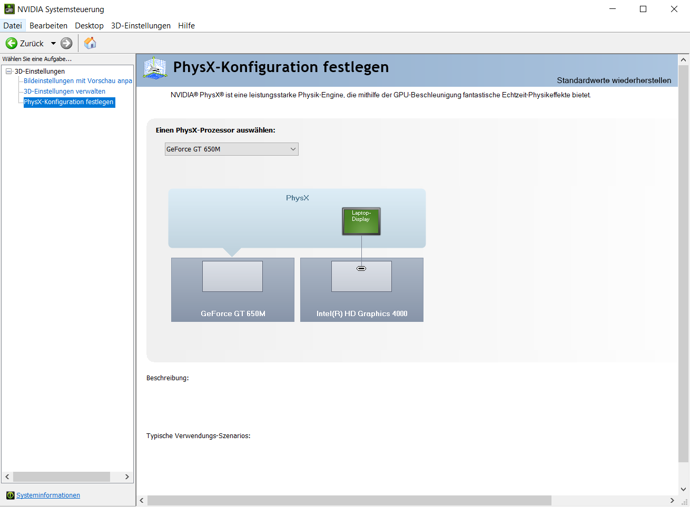
Task: Maximize the NVIDIA Systemsteuerung window
Action: coord(643,9)
